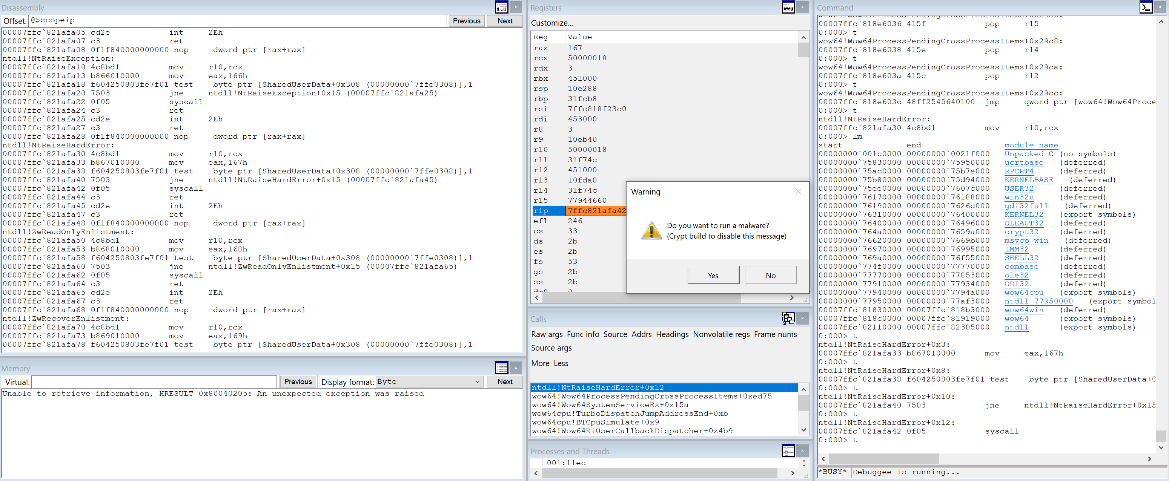
Task: Click the Memory Virtual address field
Action: (154, 382)
